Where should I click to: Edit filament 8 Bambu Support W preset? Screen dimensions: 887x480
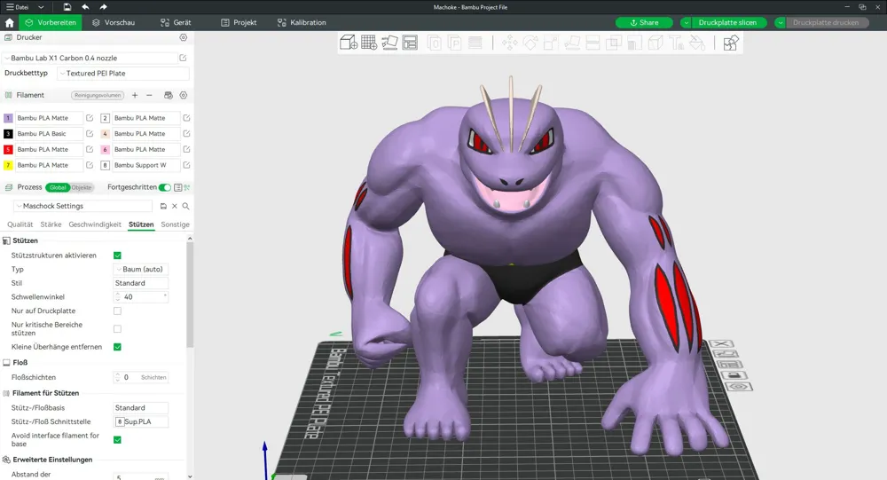click(x=186, y=165)
